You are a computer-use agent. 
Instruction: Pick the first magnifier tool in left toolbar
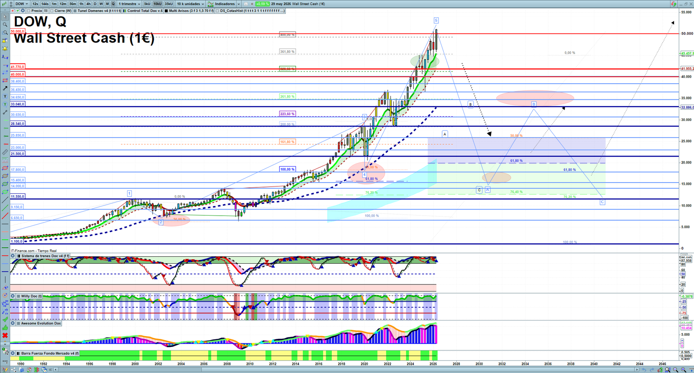[x=5, y=24]
